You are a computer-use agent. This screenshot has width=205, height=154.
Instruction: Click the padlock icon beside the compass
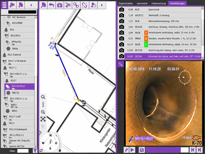60,150
